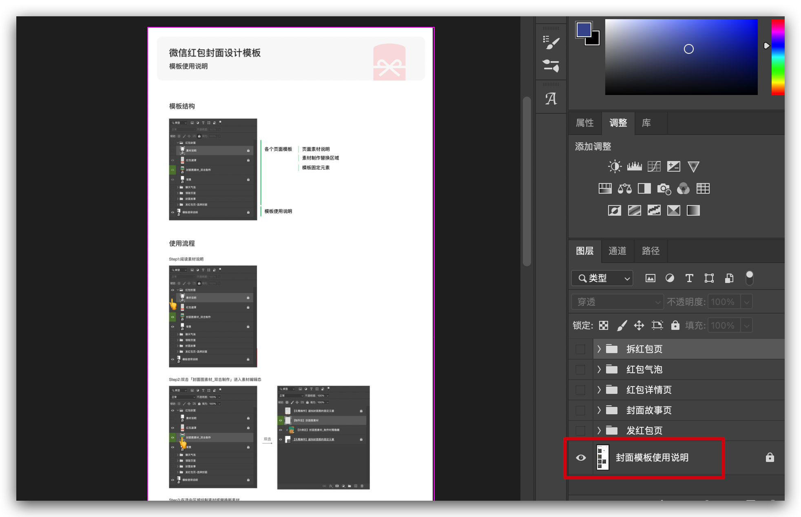Viewport: 801px width, 517px height.
Task: Switch to the 路径 tab
Action: pyautogui.click(x=651, y=251)
